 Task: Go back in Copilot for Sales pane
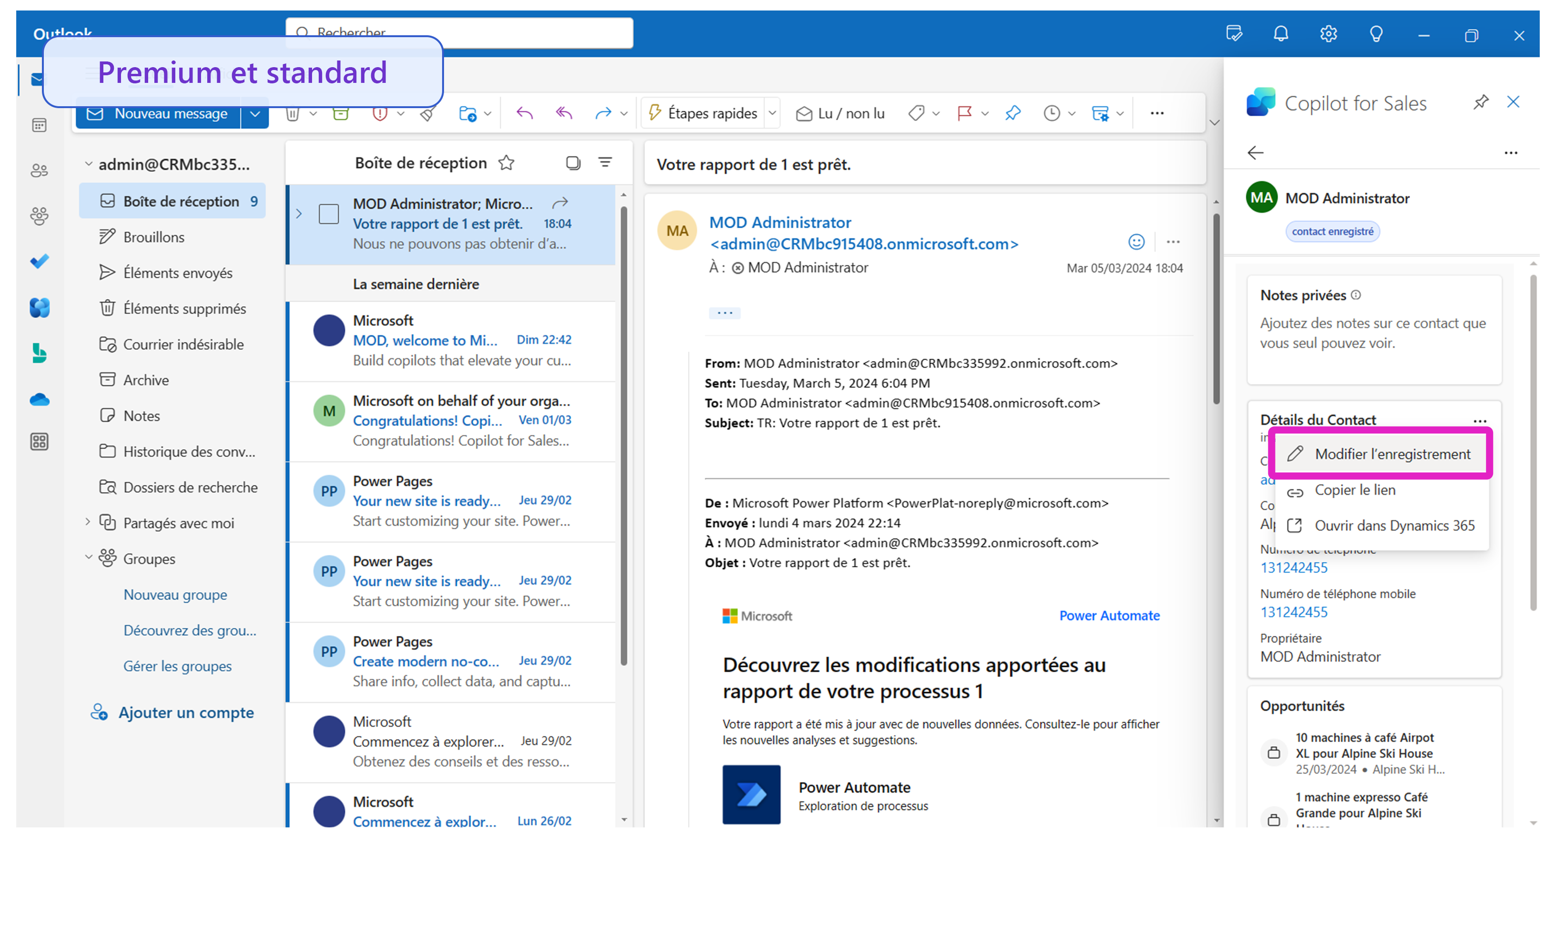[1255, 153]
